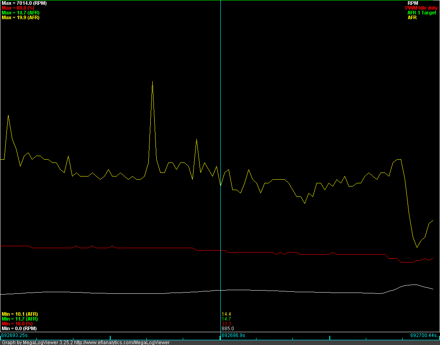Viewport: 440px width, 345px height.
Task: Click the Min = 0.0 (RPM) readout
Action: 19,329
